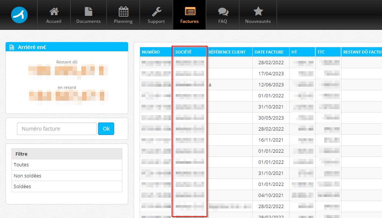Open the Documents page icon
Viewport: 382px width, 218px height.
tap(88, 11)
